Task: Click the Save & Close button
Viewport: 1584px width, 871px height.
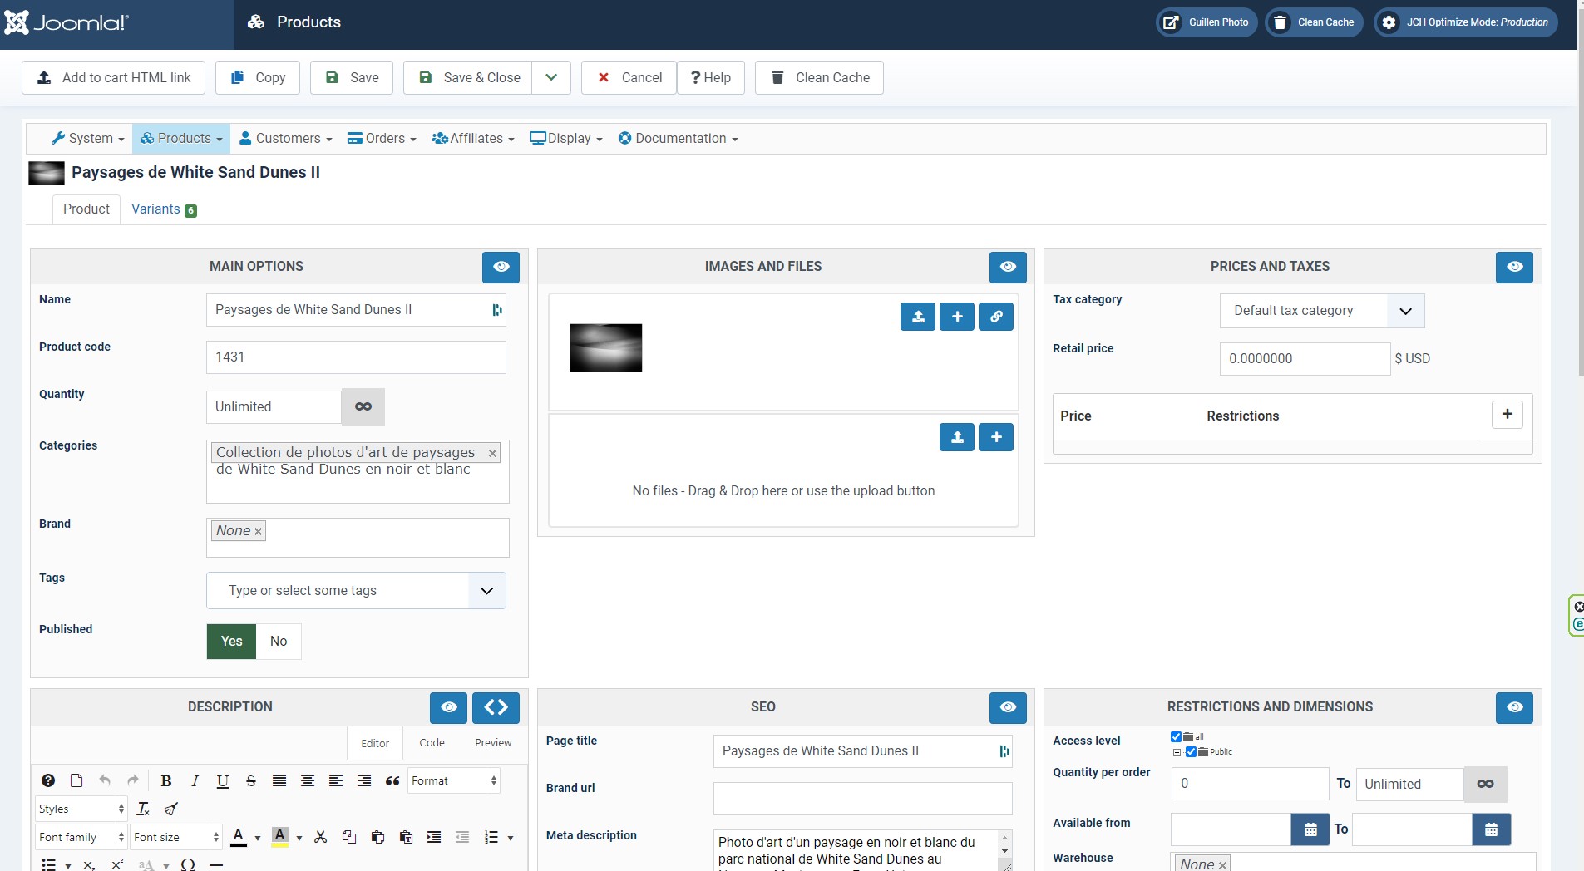Action: point(468,77)
